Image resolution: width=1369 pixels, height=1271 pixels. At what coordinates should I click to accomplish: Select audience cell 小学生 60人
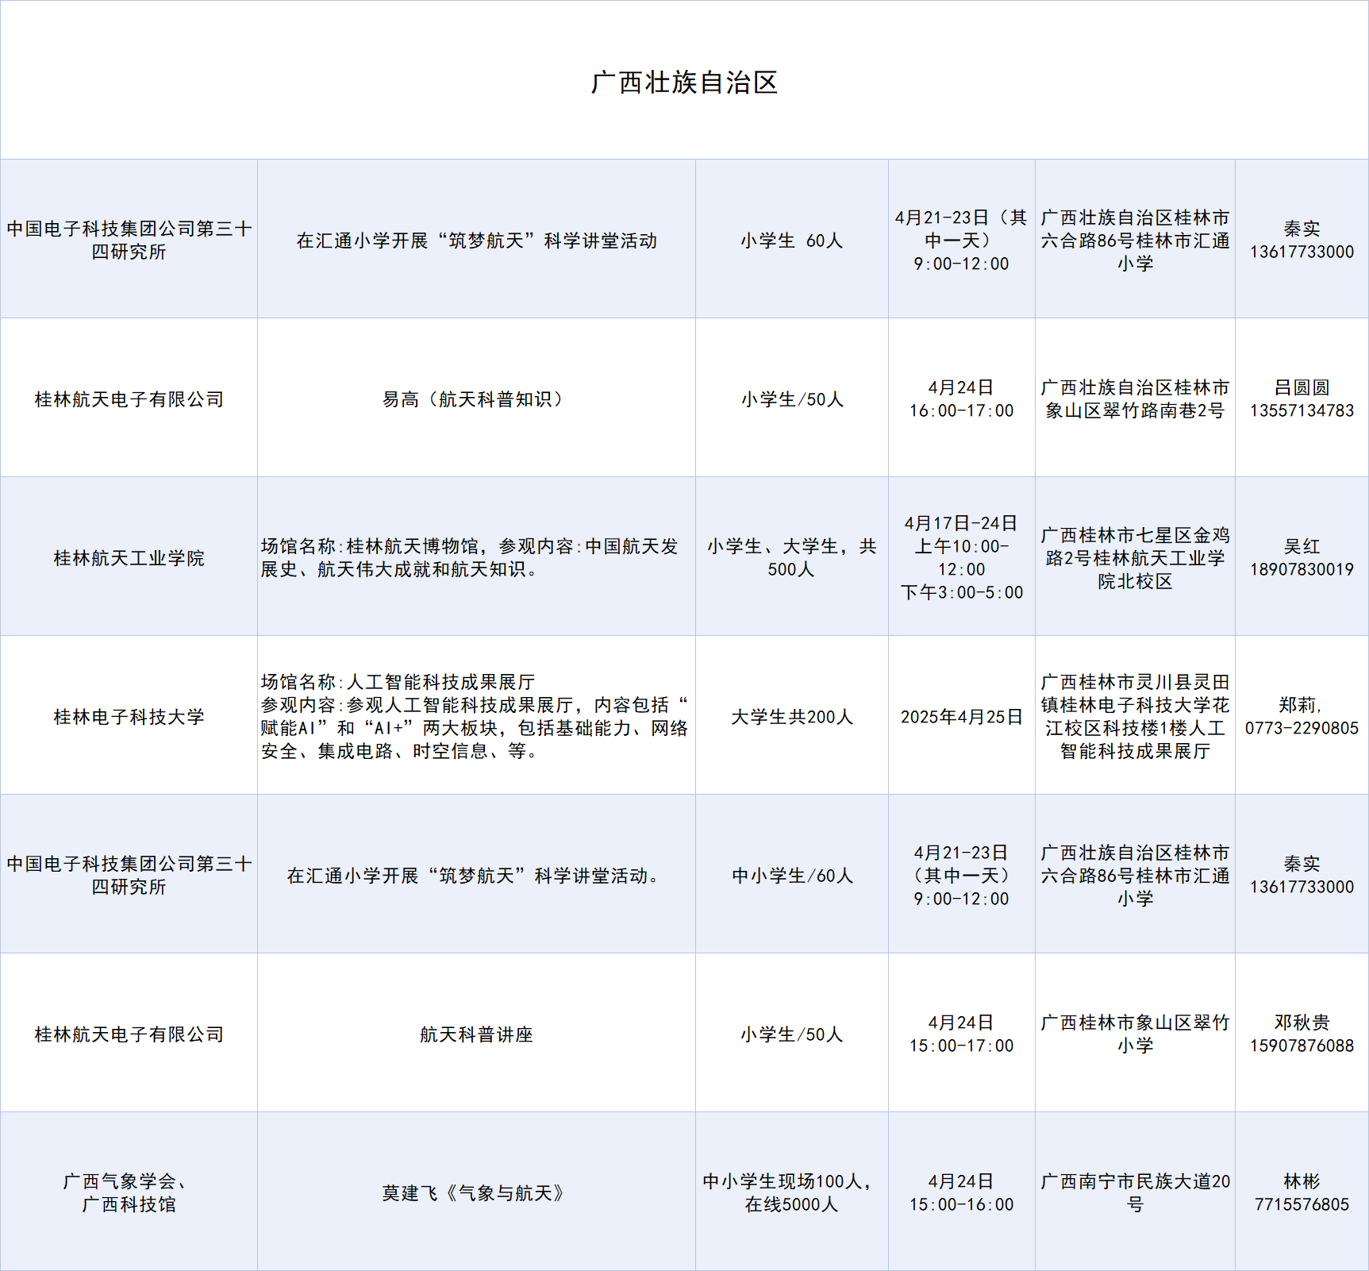tap(792, 239)
